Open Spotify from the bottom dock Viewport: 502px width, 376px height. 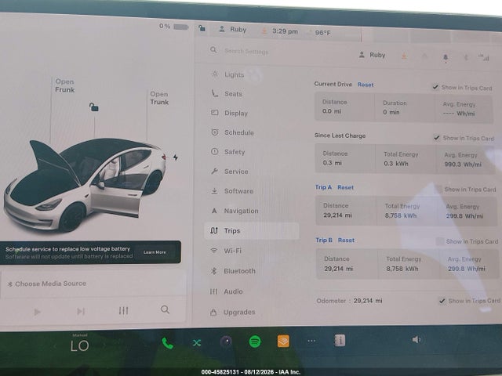(255, 342)
